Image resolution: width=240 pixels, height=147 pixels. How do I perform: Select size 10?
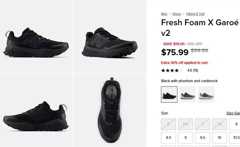click(220, 138)
